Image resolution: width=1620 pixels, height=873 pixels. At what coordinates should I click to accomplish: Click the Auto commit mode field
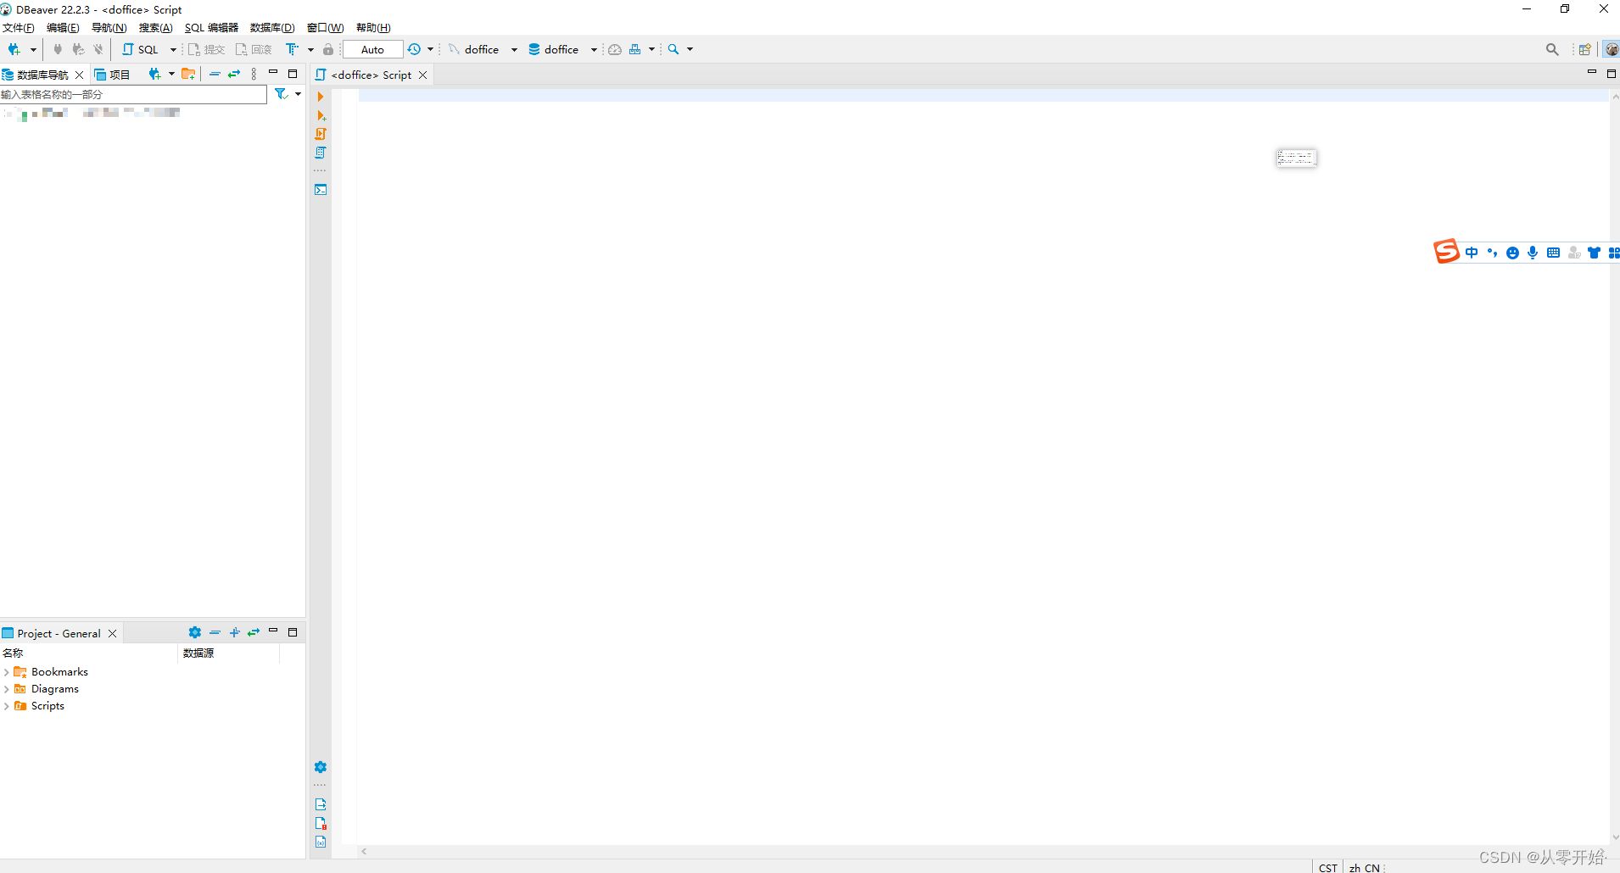[x=372, y=49]
